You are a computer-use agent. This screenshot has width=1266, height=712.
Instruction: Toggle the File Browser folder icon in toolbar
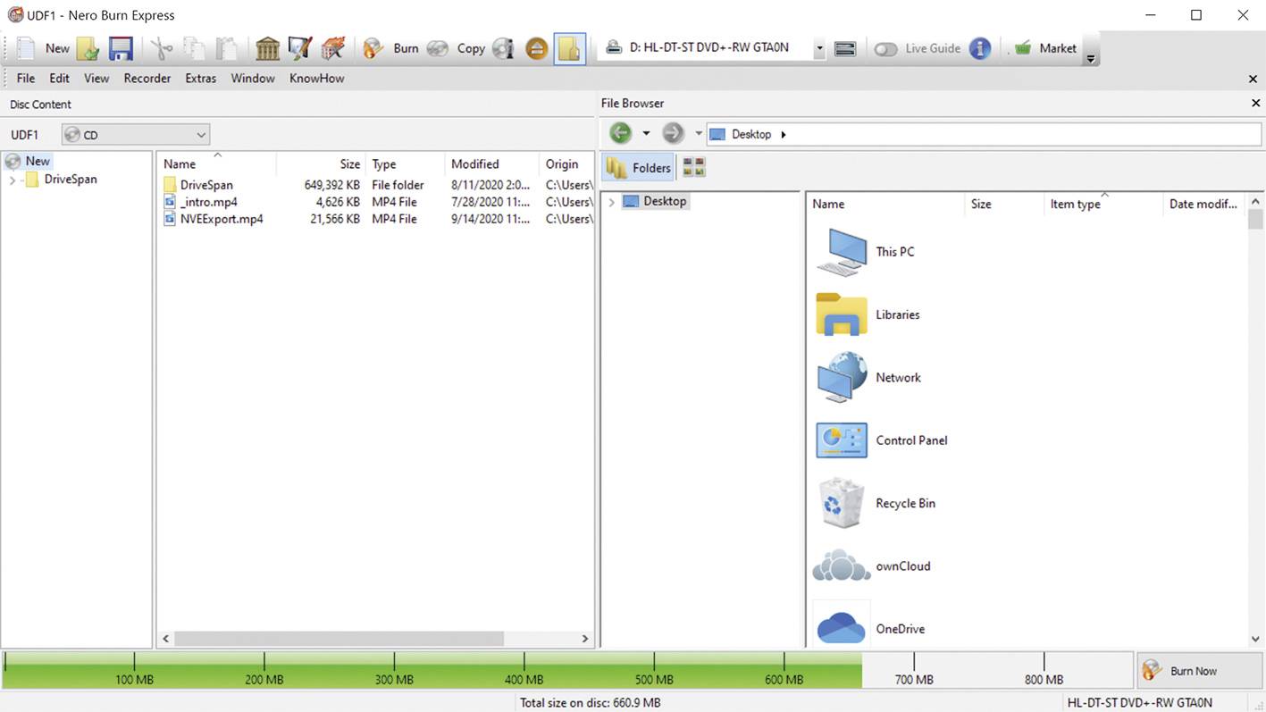tap(569, 47)
